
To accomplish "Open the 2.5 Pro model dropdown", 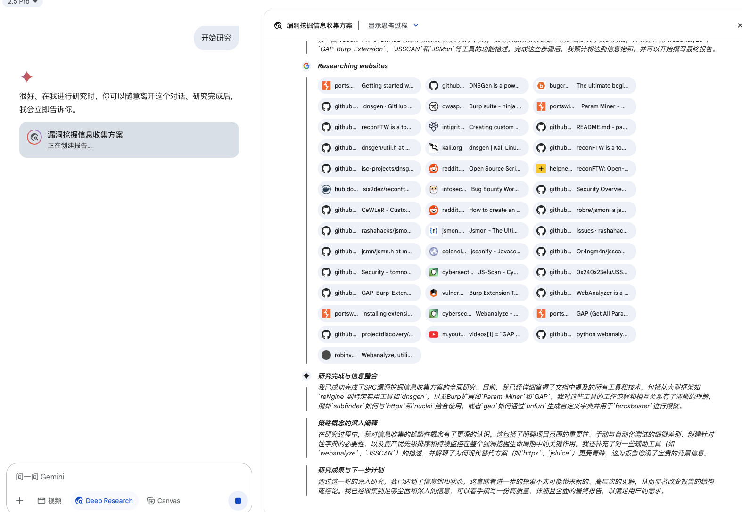I will click(23, 2).
